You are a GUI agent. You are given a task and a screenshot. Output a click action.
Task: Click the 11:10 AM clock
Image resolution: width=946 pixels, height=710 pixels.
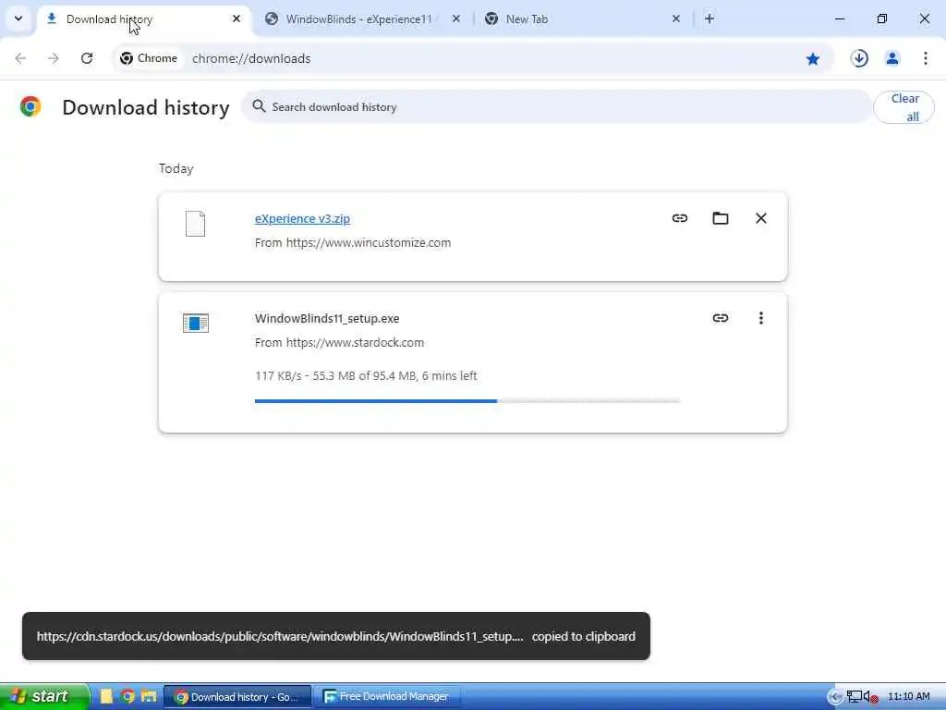tap(909, 697)
